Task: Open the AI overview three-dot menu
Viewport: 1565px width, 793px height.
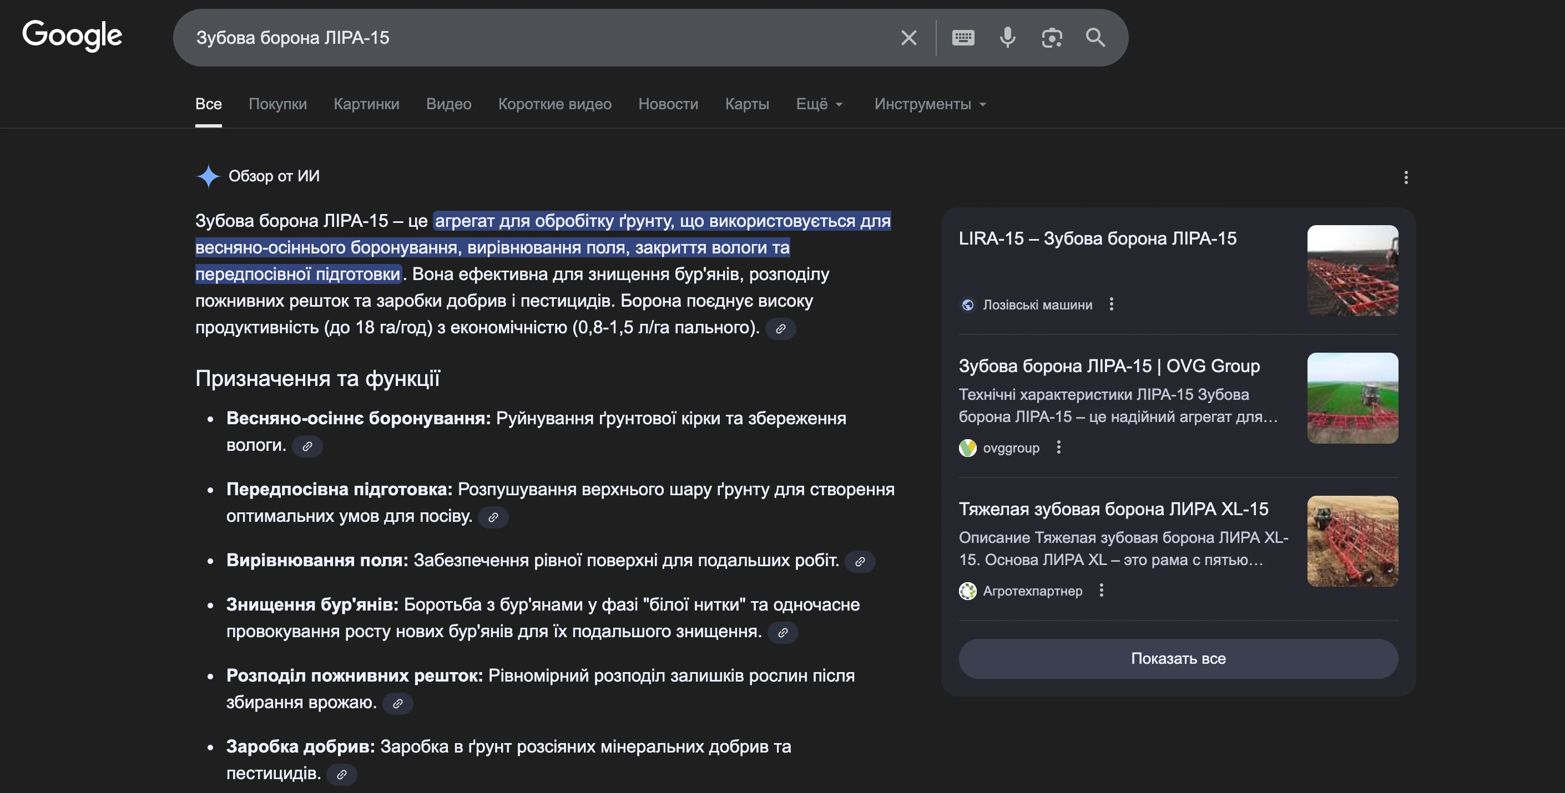Action: [1405, 177]
